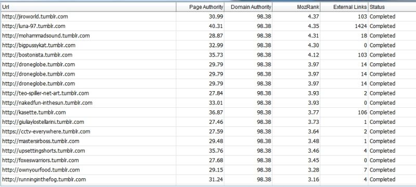This screenshot has height=187, width=416.
Task: Click the Status column header
Action: pos(392,7)
